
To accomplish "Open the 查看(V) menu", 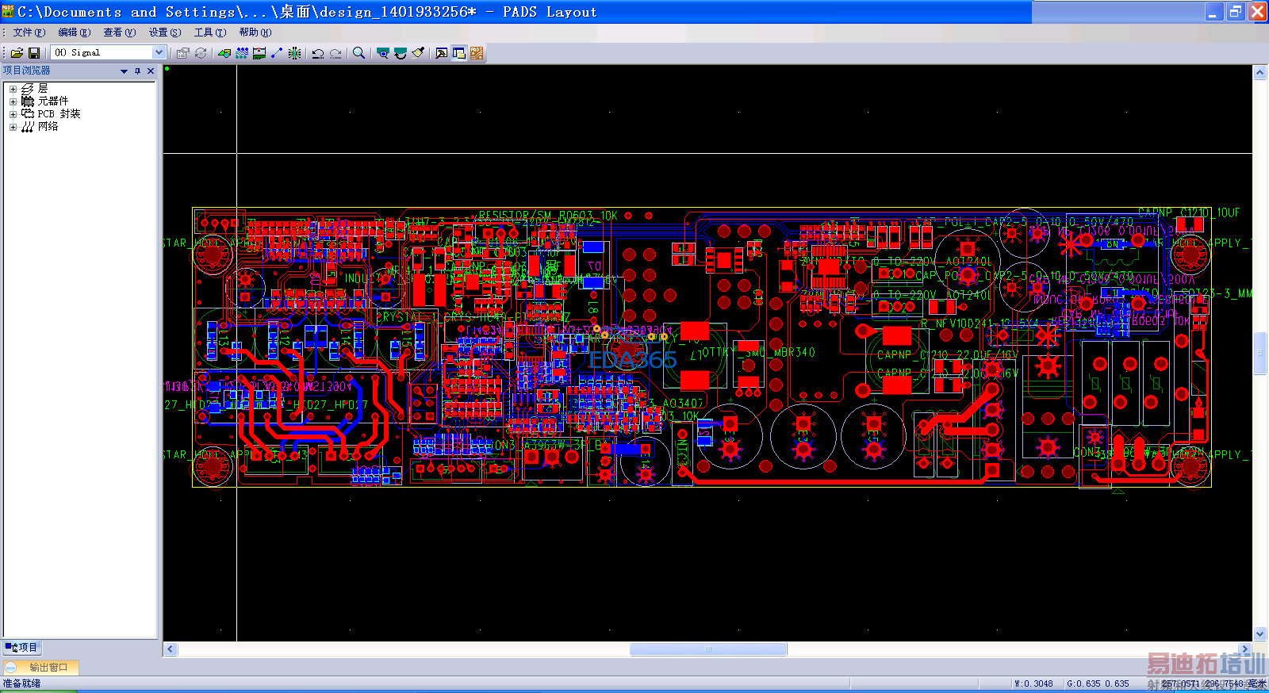I will click(x=120, y=33).
